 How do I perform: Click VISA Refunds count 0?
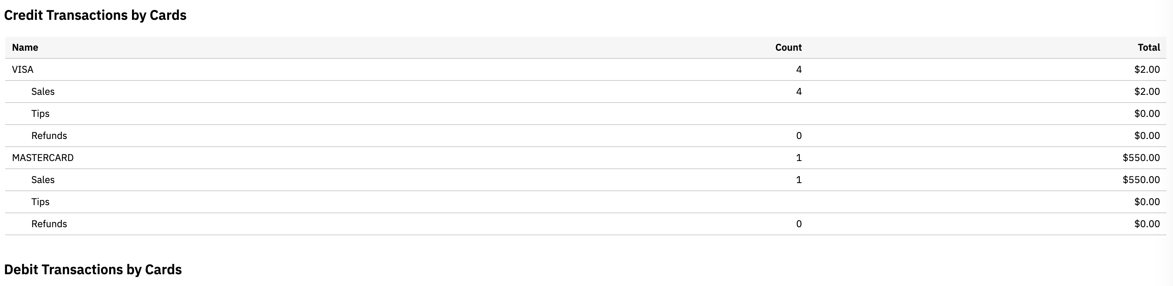(799, 136)
